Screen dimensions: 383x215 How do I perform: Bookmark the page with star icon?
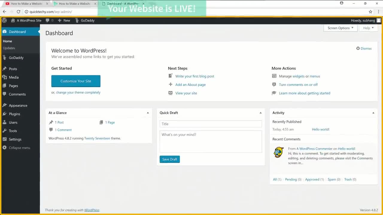click(370, 12)
